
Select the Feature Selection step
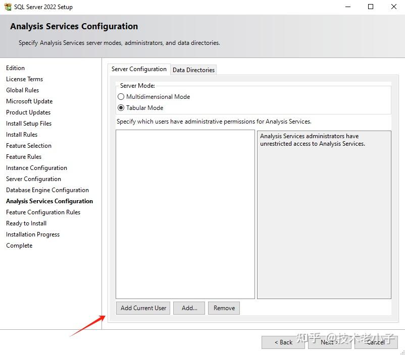[29, 146]
